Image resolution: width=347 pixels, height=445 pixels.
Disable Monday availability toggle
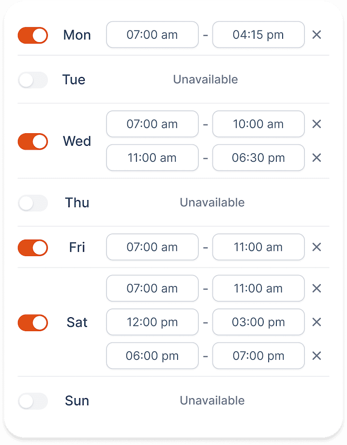click(x=33, y=35)
